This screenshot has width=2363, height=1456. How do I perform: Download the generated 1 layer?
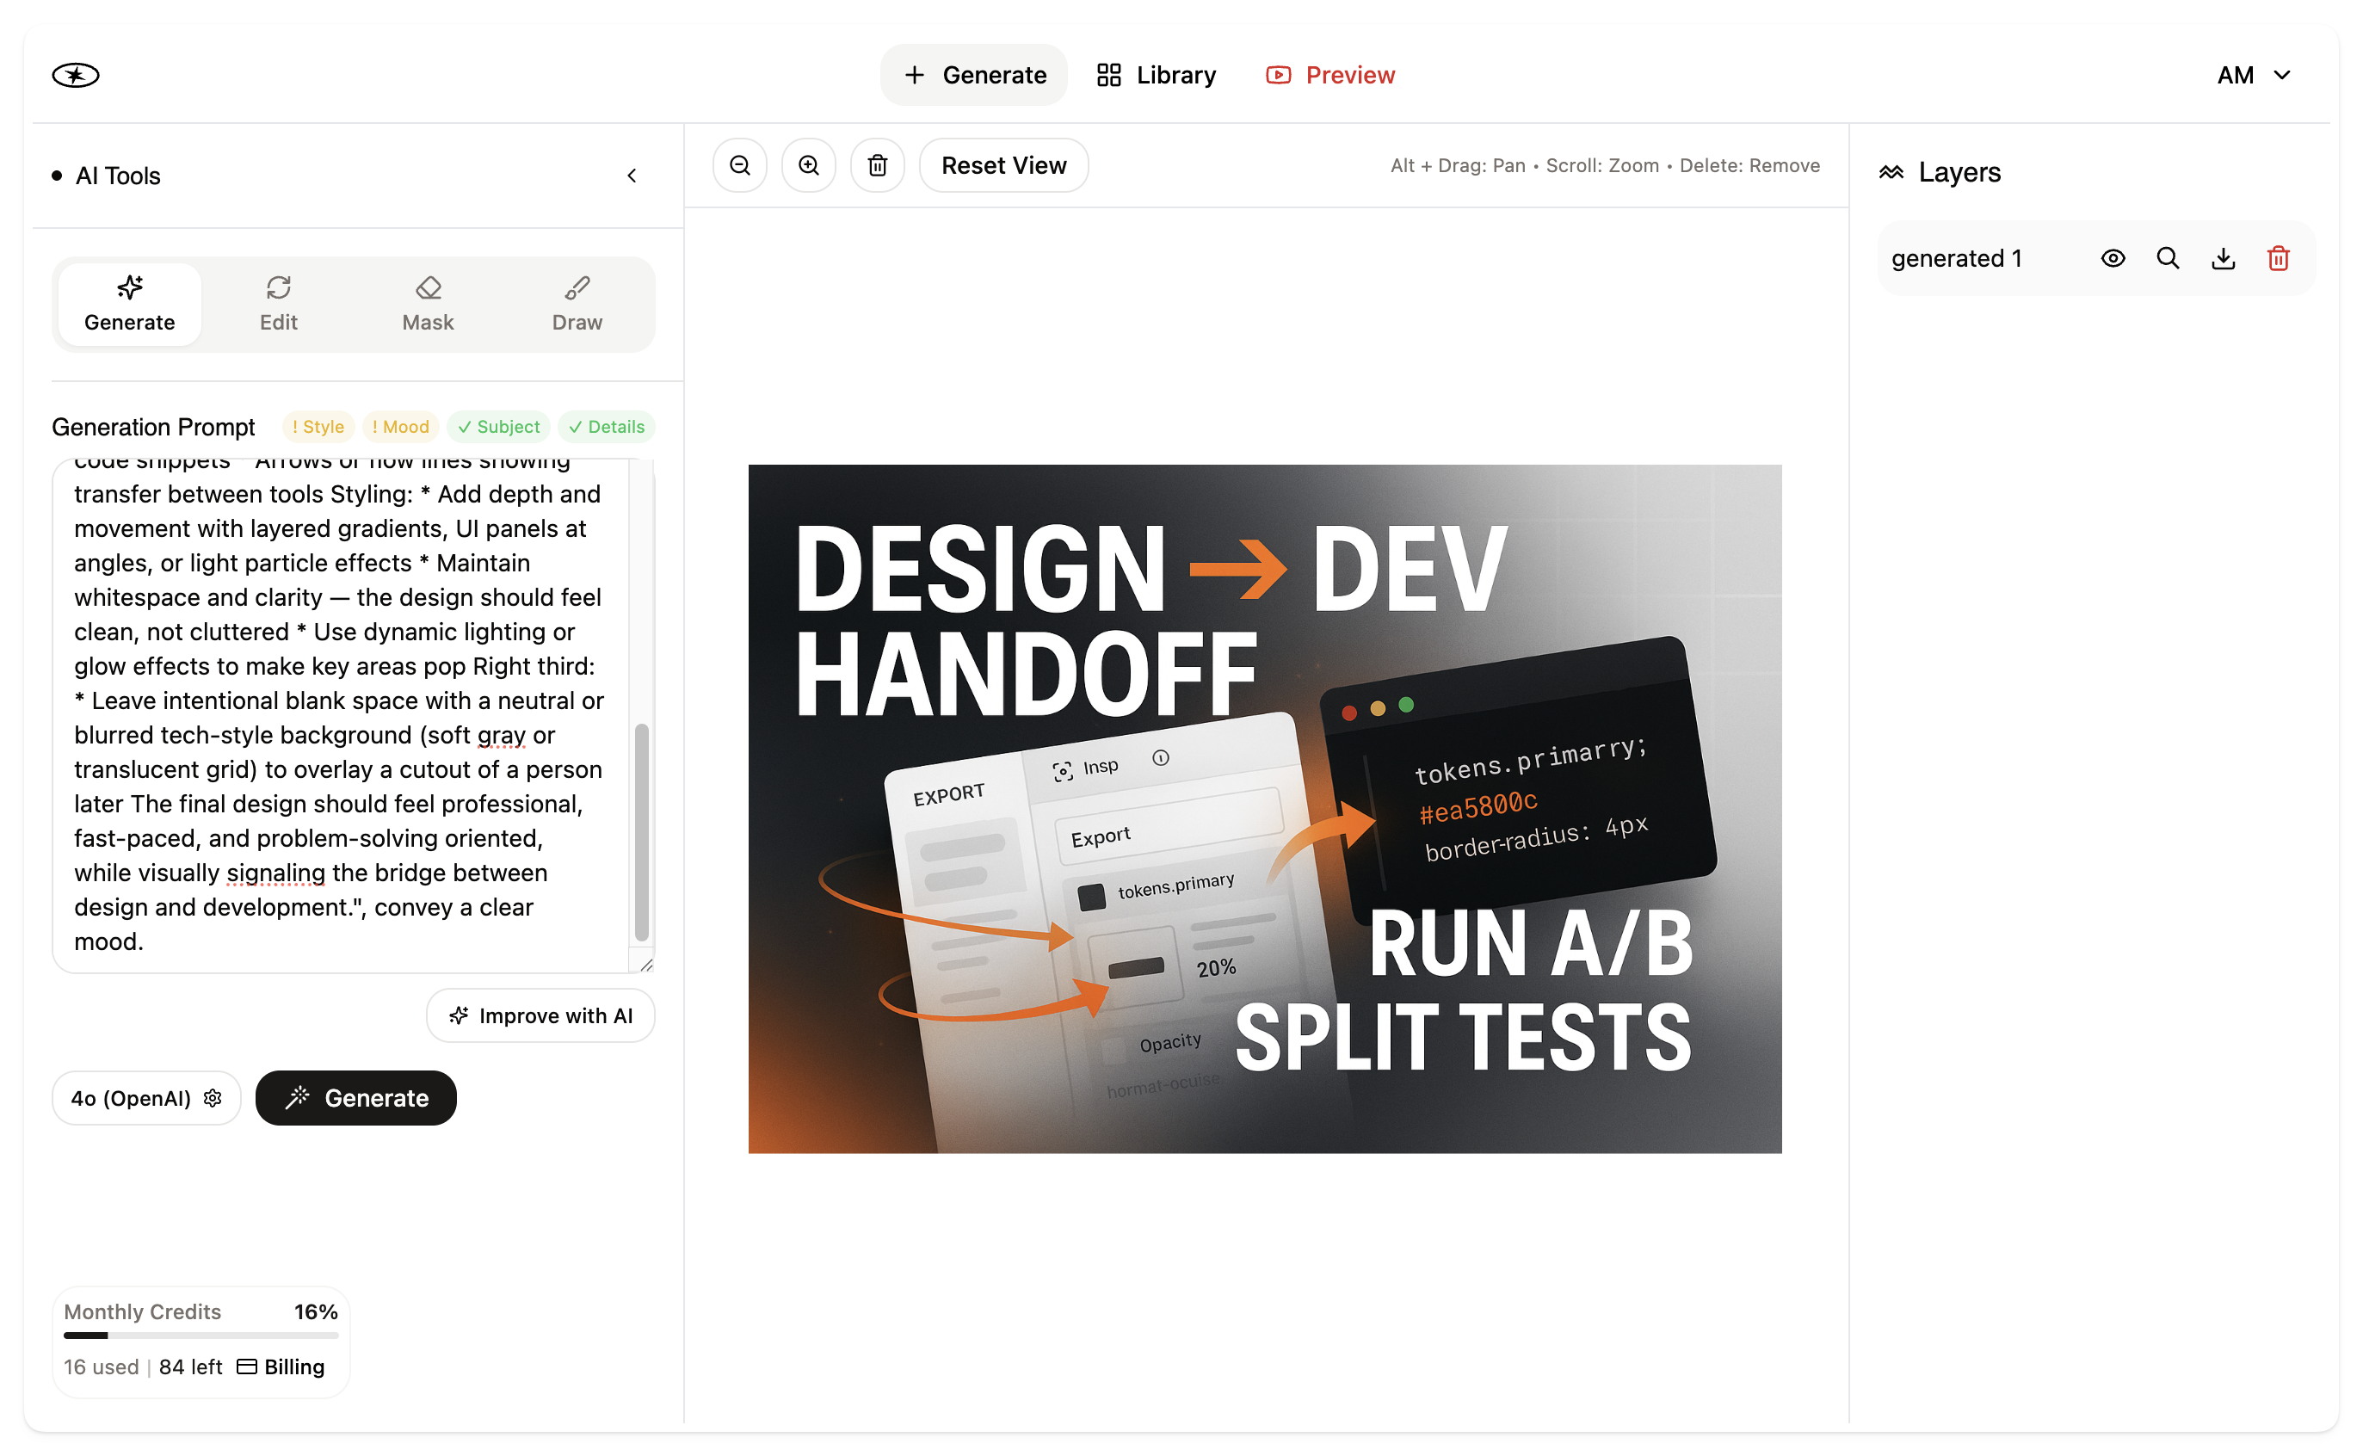point(2224,257)
